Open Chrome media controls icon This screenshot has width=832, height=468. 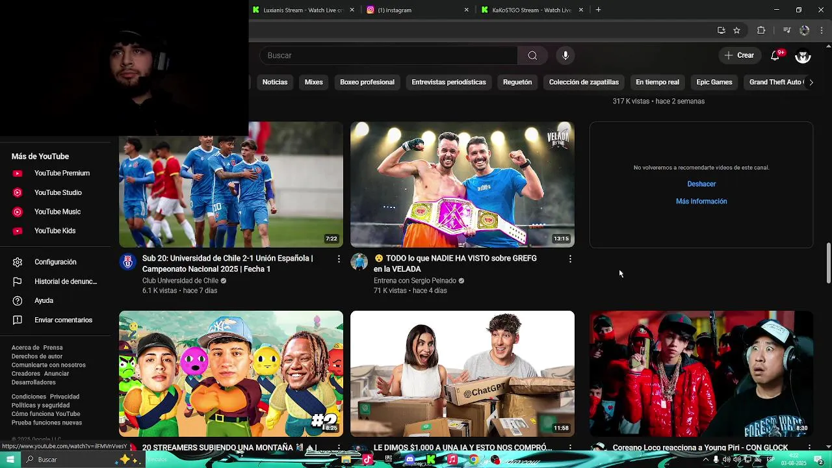coord(786,30)
